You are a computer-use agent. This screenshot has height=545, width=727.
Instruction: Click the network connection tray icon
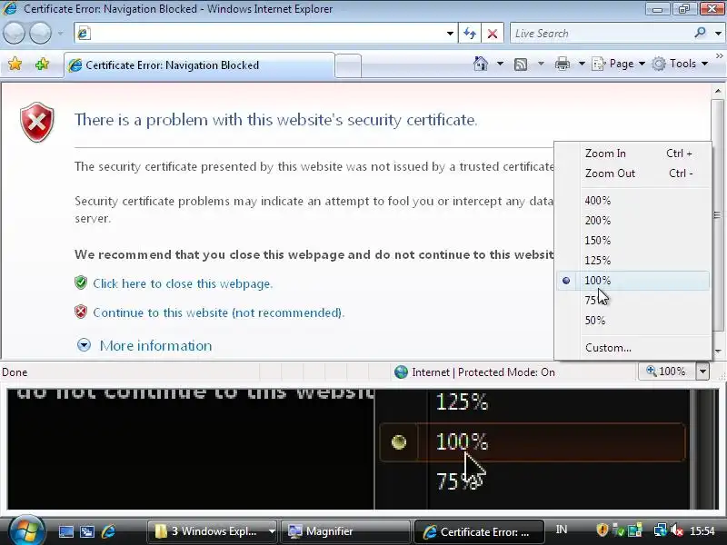660,530
